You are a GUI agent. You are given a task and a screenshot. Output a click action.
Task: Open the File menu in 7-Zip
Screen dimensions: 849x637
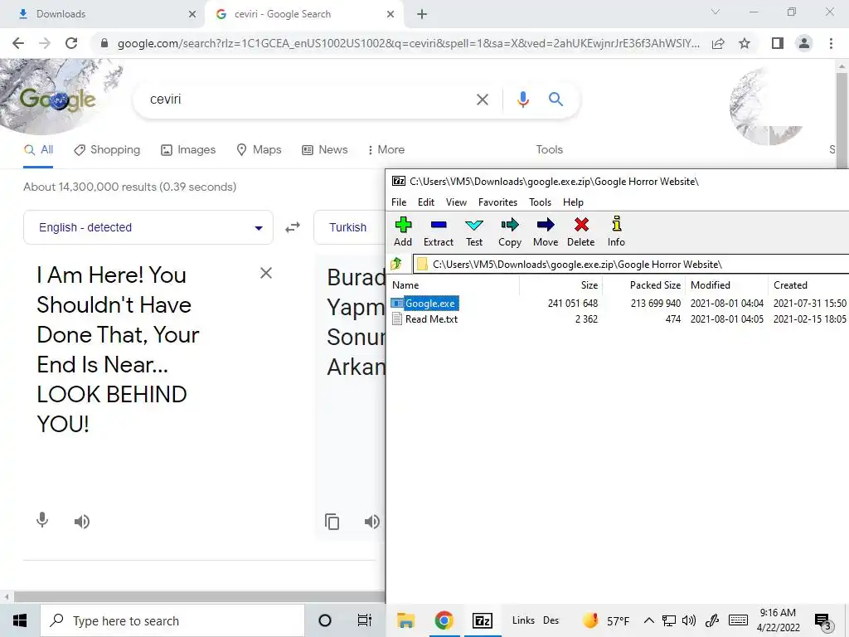click(x=399, y=202)
